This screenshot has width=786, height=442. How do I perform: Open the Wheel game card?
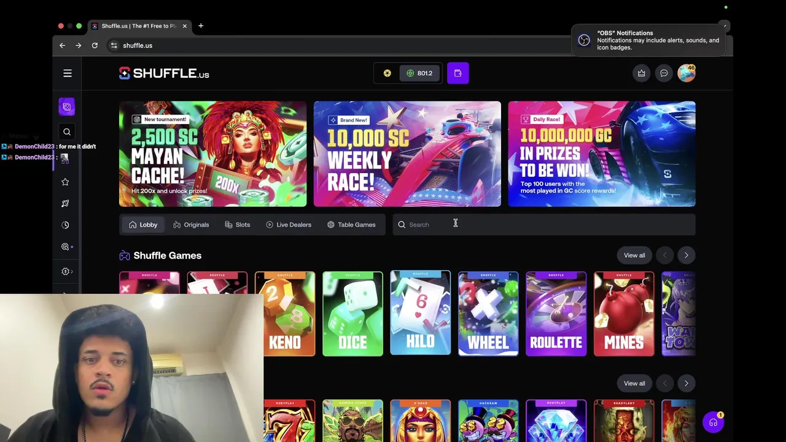point(488,314)
